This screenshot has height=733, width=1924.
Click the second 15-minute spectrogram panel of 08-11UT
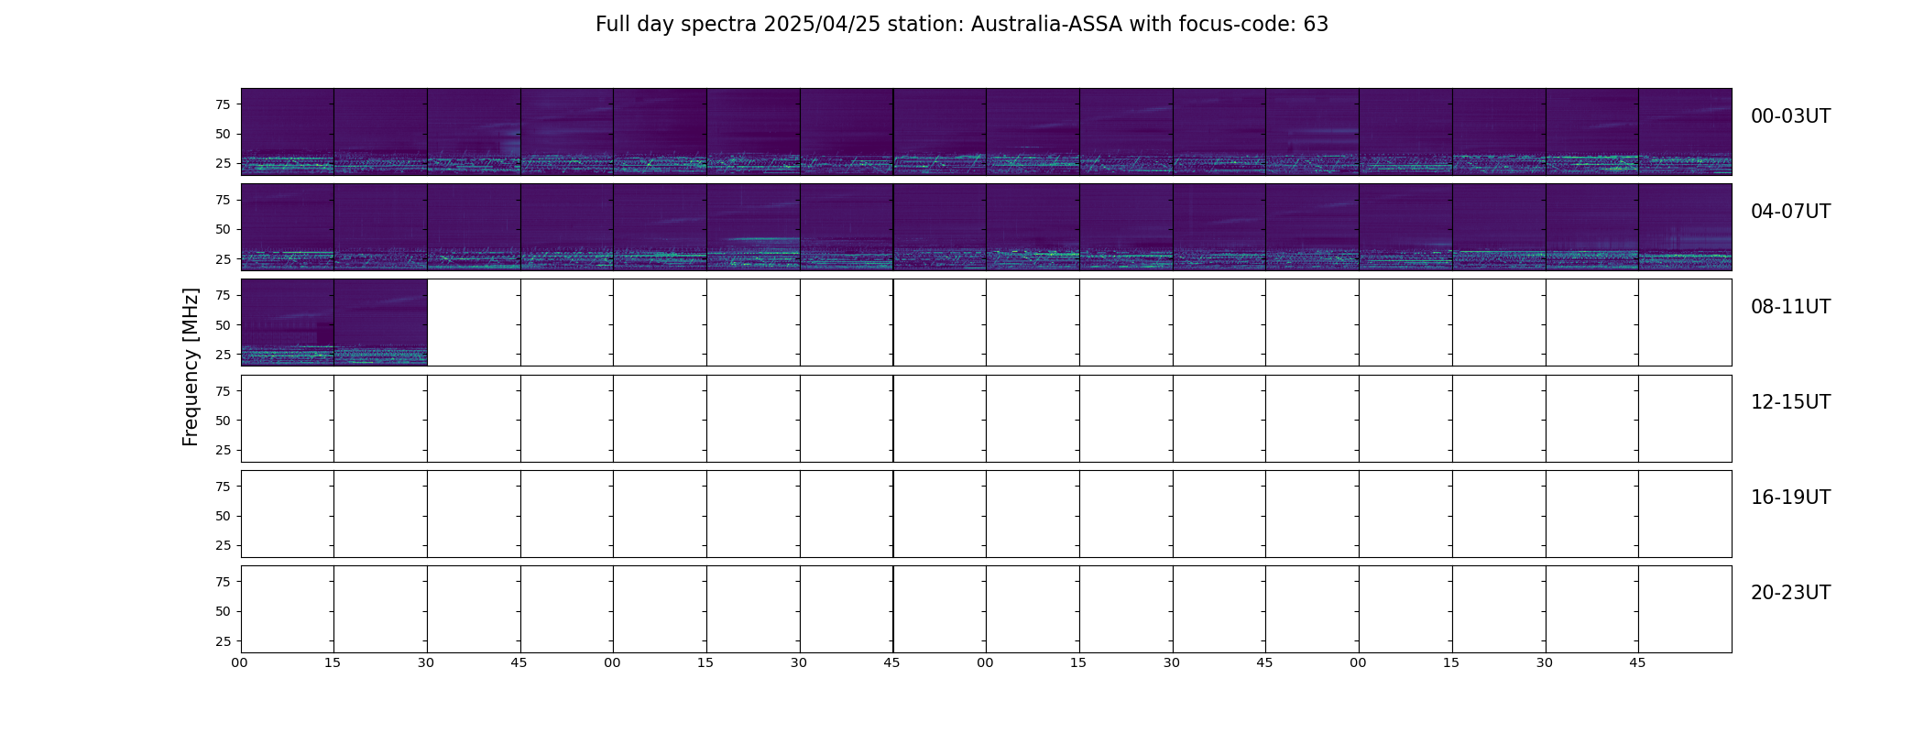coord(380,323)
